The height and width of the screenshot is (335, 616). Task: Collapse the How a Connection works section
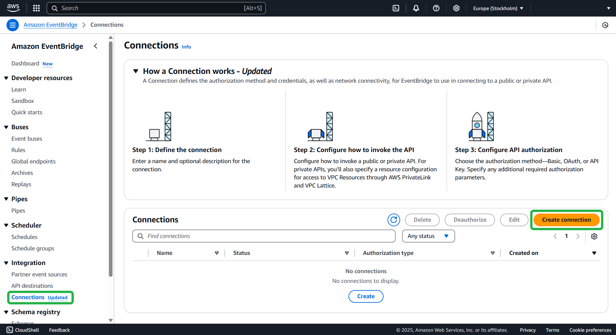coord(136,71)
